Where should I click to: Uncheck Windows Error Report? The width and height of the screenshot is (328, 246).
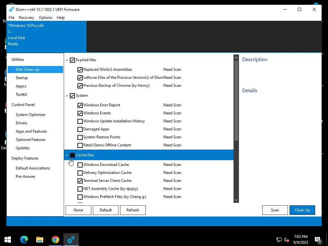coord(80,105)
